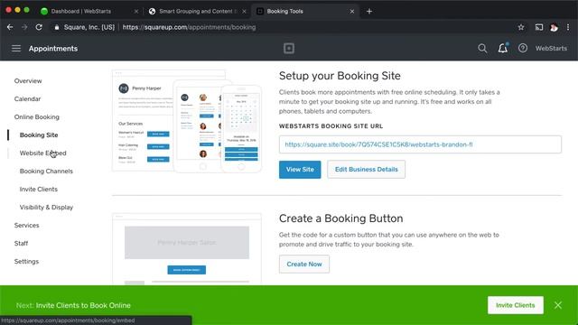Open Booking Channels sidebar item
The width and height of the screenshot is (578, 325).
pos(46,171)
